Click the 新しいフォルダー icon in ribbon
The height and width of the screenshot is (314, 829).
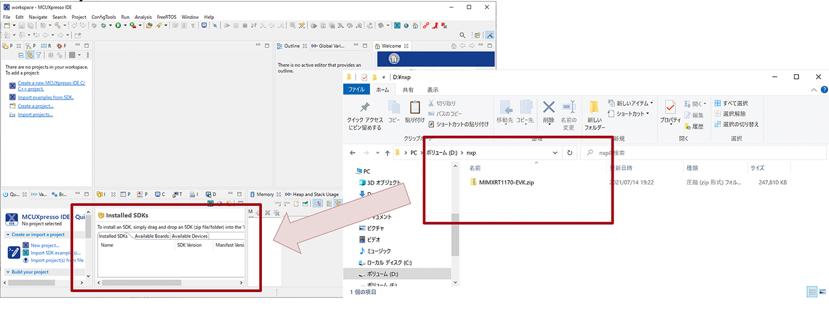click(595, 107)
